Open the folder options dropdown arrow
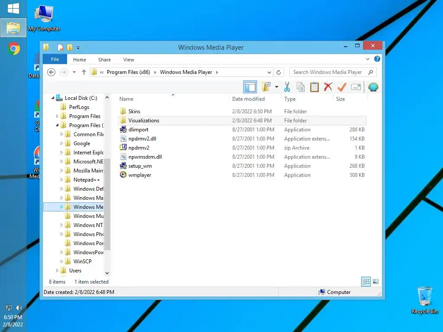443x332 pixels. (276, 87)
